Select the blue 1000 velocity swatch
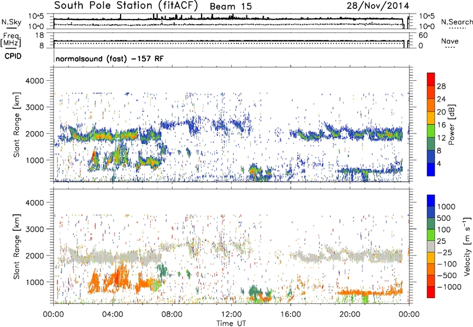Screen dimensions: 473x327 tap(431, 201)
